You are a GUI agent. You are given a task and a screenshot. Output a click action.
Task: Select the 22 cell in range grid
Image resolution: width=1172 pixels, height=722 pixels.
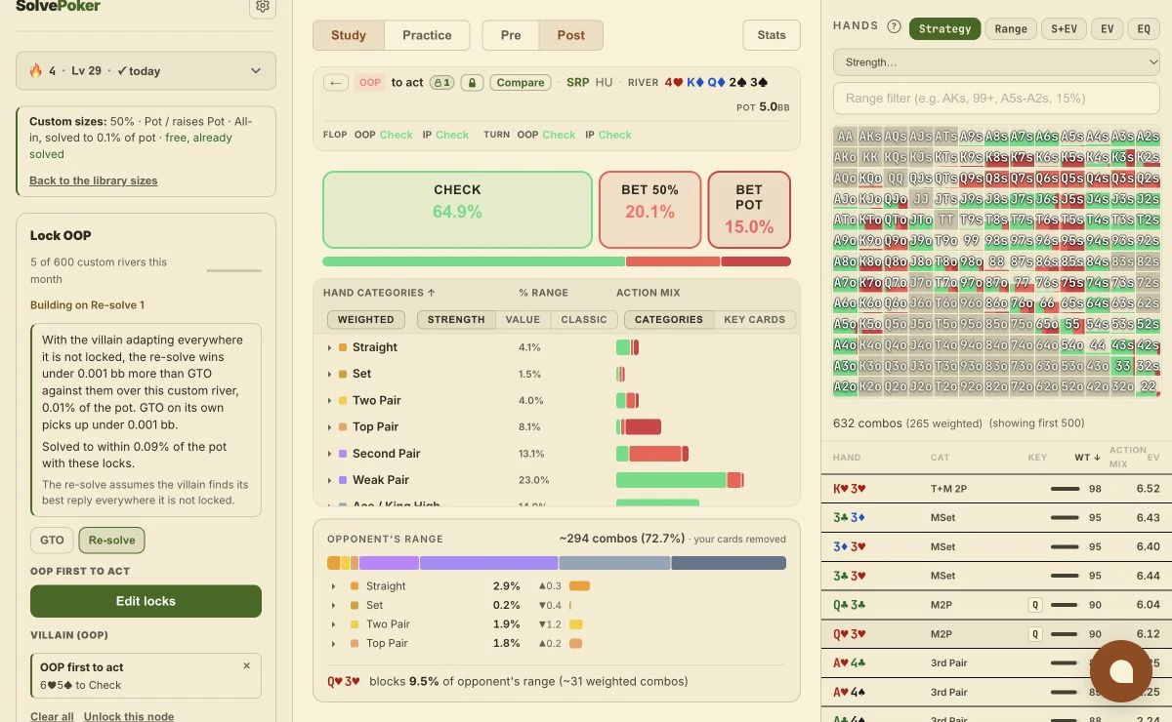point(1149,387)
